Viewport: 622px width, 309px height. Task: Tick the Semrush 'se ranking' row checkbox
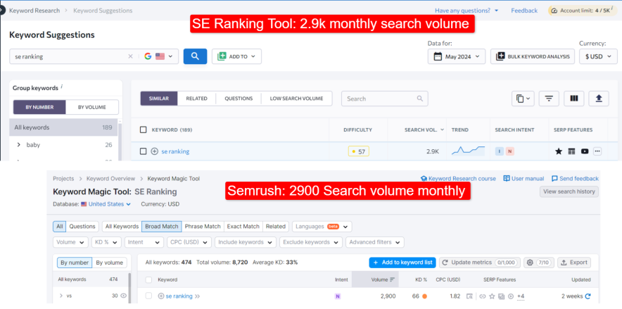(148, 296)
